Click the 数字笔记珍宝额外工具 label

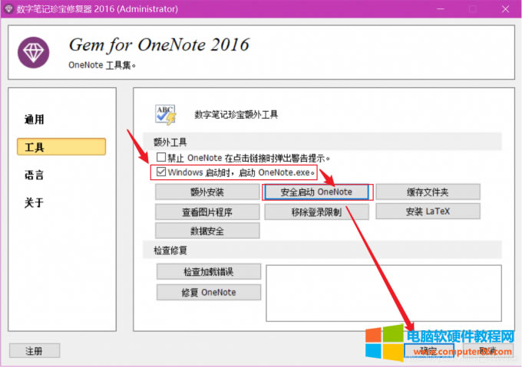pos(236,115)
